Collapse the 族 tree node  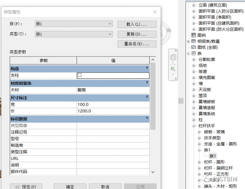click(x=188, y=54)
